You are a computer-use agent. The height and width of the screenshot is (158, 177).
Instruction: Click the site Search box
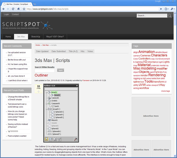[152, 16]
